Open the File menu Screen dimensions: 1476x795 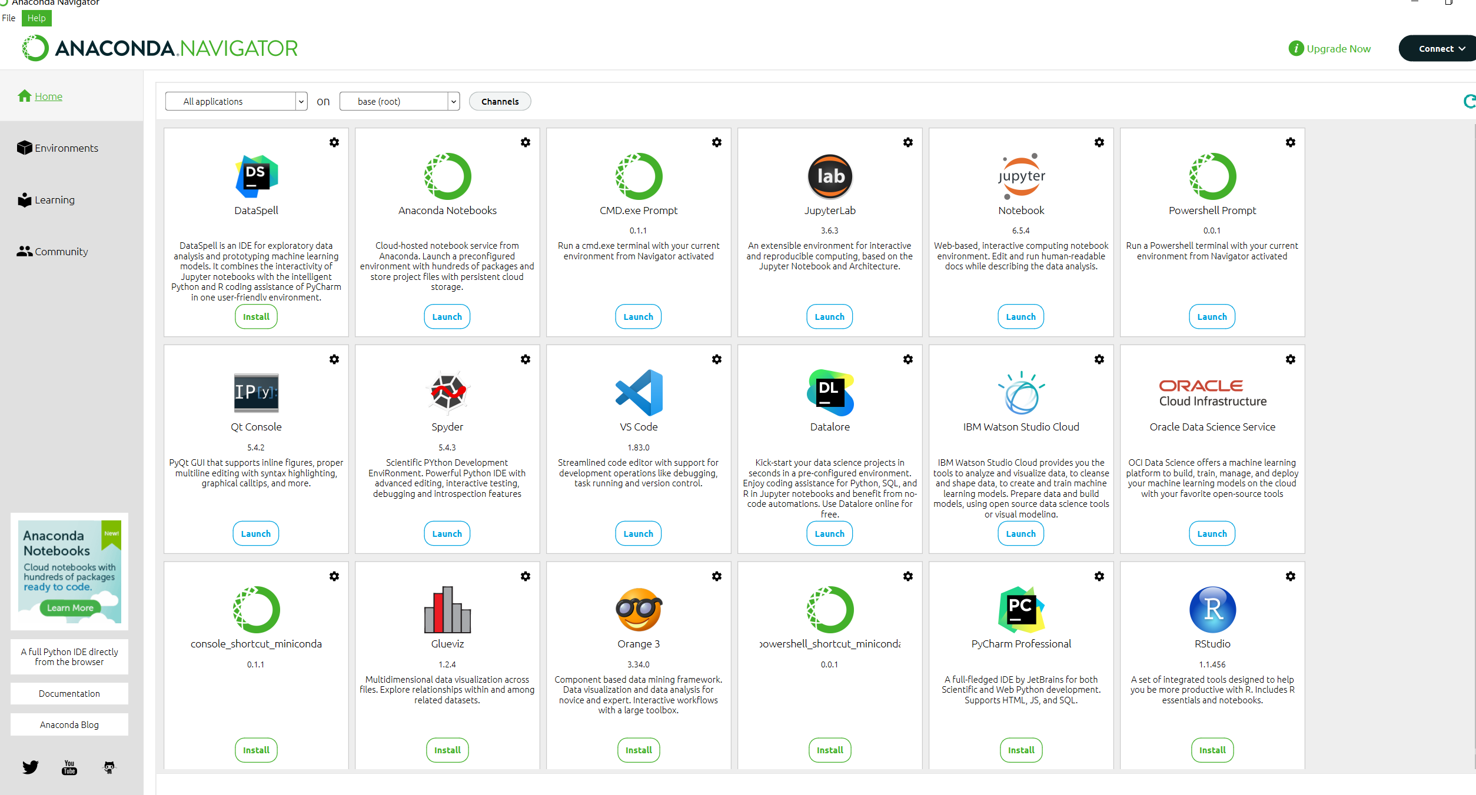[x=9, y=18]
